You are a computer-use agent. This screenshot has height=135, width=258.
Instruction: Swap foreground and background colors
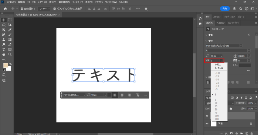point(10,64)
